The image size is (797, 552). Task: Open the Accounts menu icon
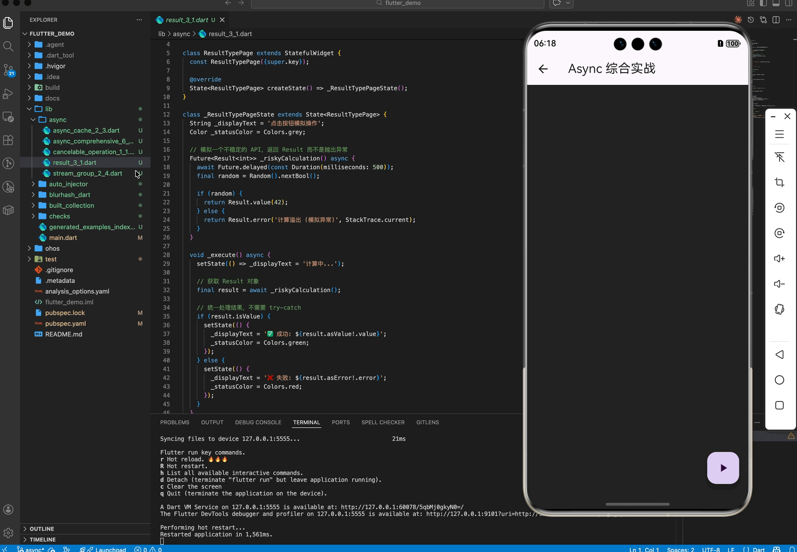click(x=8, y=510)
